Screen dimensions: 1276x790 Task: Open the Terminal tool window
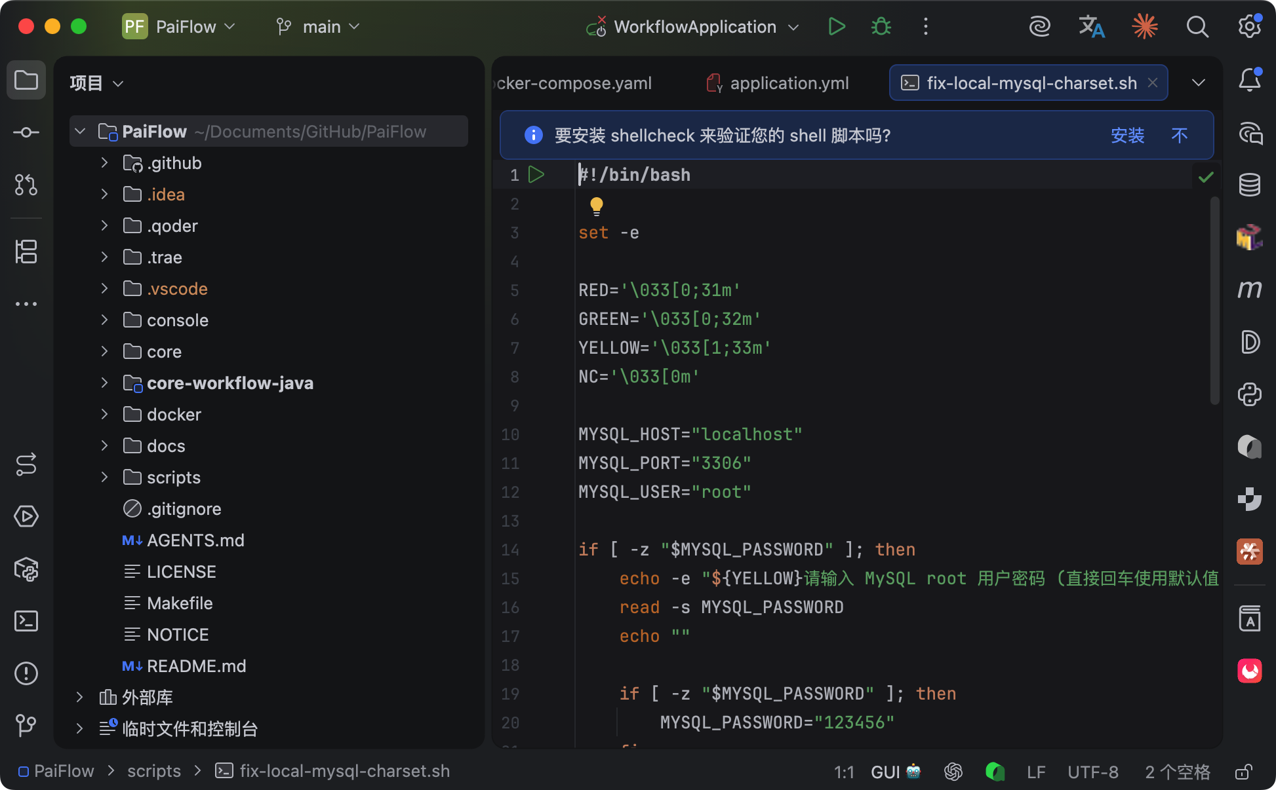tap(26, 620)
